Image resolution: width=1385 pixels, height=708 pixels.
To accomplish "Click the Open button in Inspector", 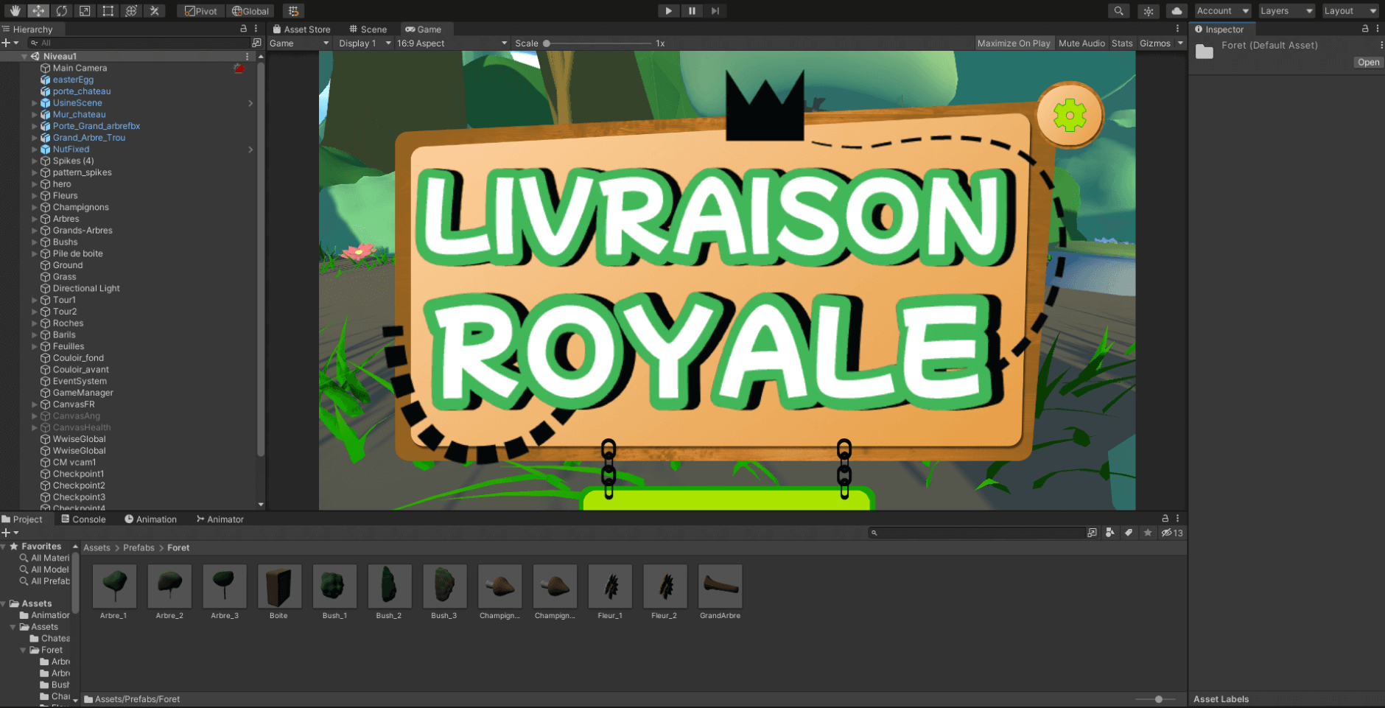I will [x=1368, y=63].
